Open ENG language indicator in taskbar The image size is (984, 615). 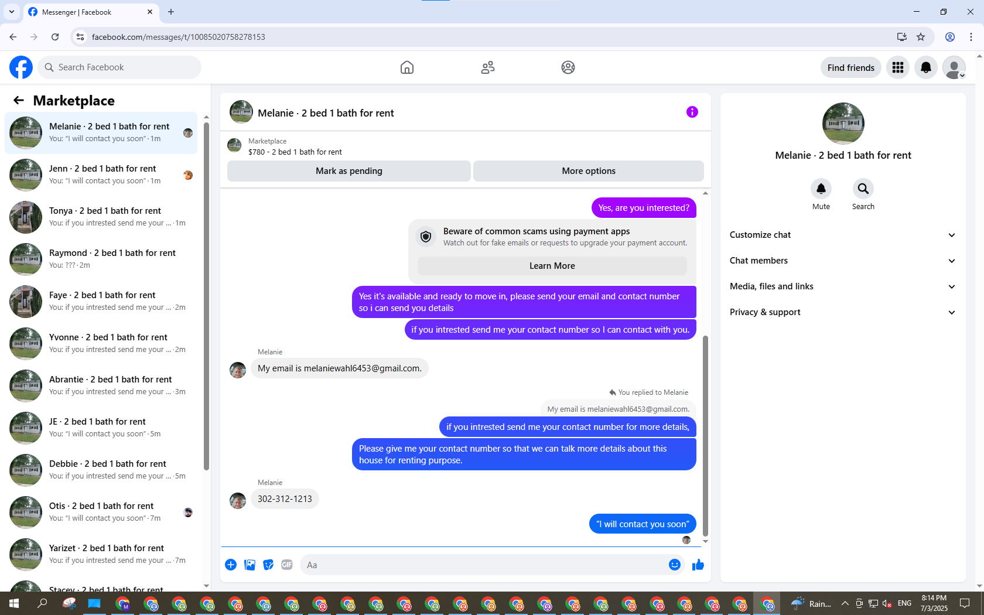click(x=904, y=603)
